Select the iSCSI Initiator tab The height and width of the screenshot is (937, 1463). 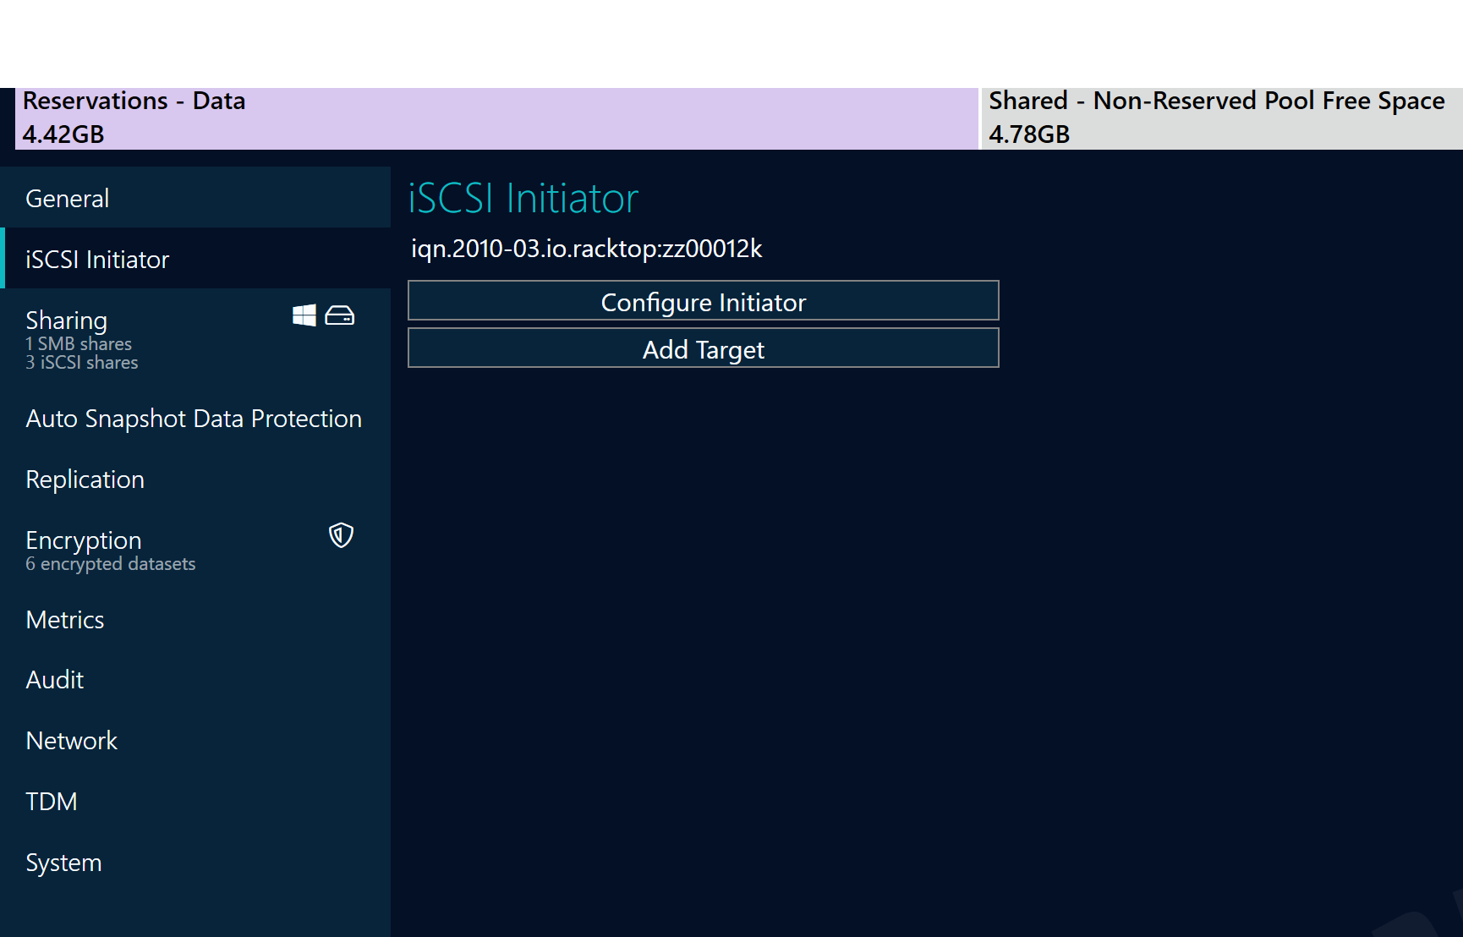pyautogui.click(x=97, y=259)
